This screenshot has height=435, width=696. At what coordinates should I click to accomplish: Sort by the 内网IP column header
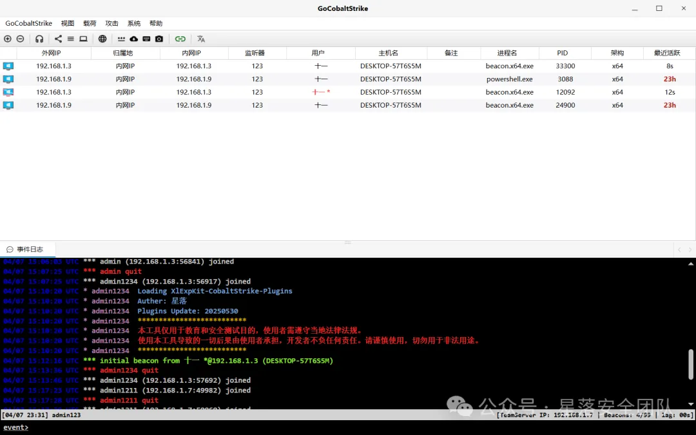(194, 53)
